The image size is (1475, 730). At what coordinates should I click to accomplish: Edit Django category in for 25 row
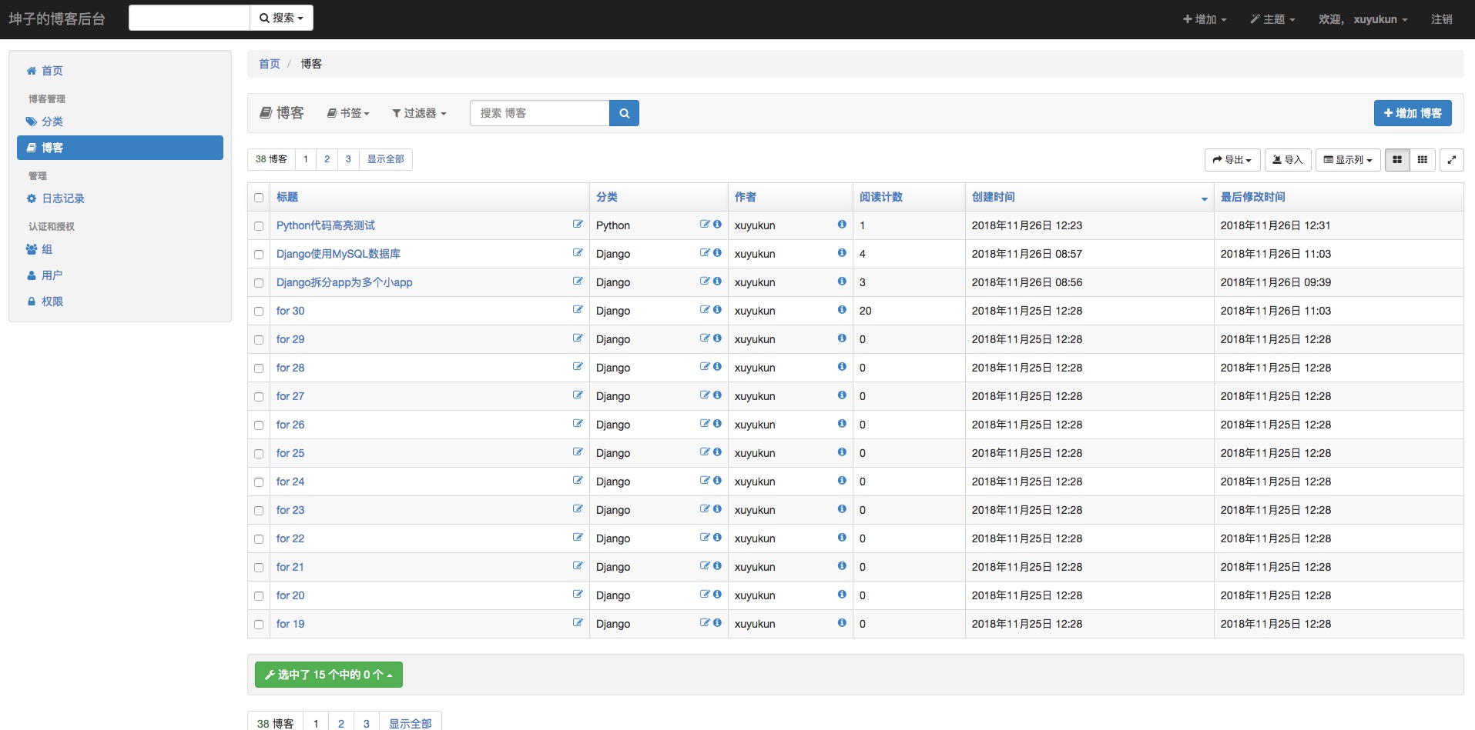coord(705,452)
